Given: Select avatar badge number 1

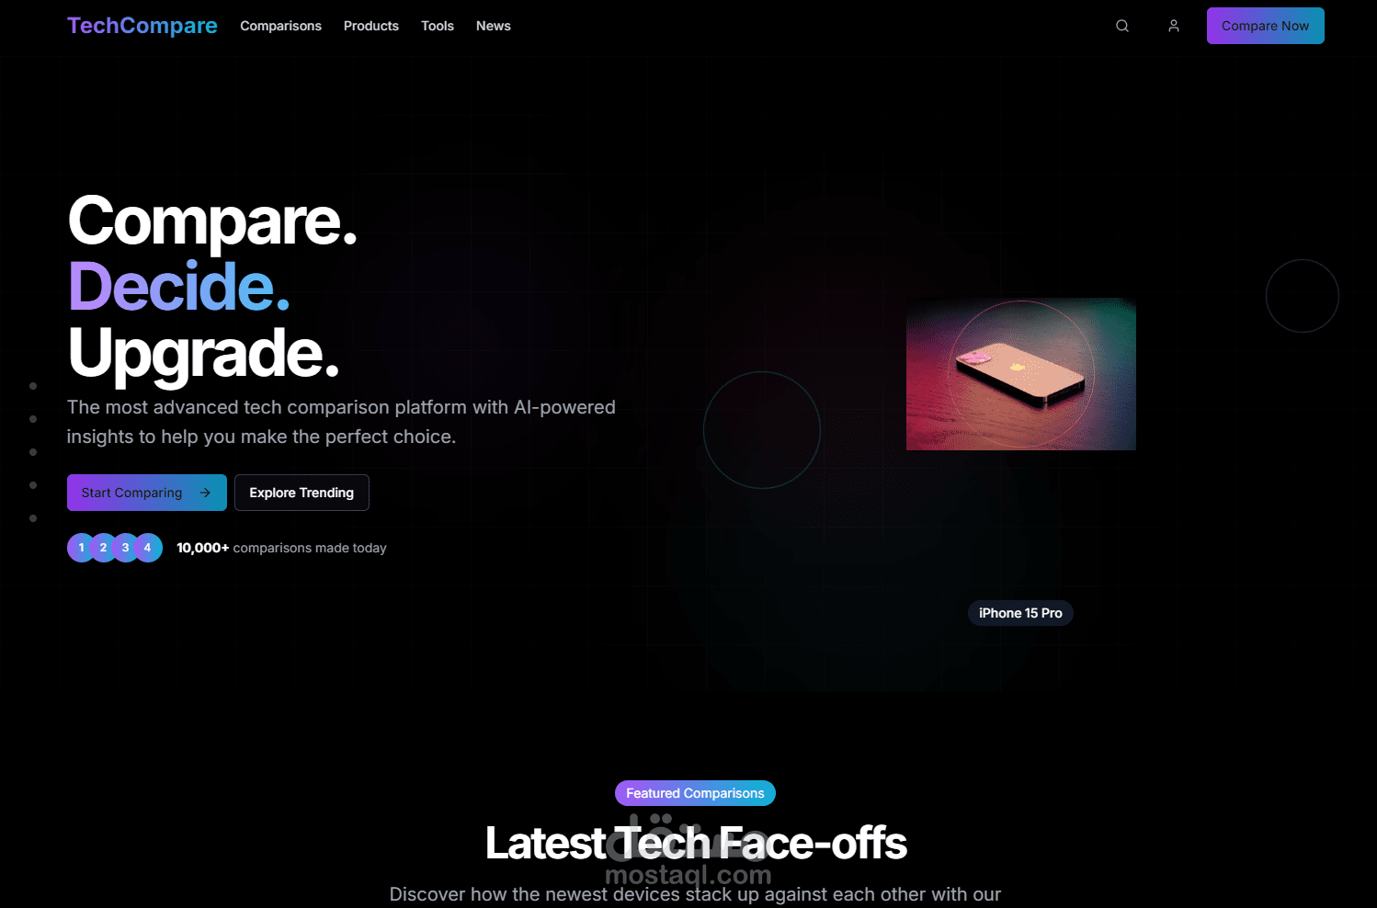Looking at the screenshot, I should click(x=81, y=547).
